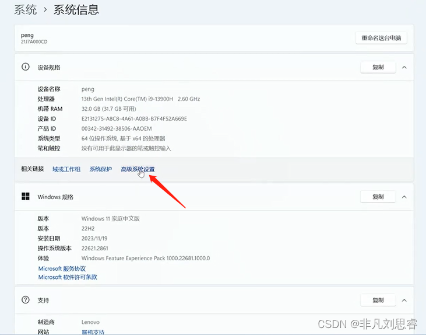This screenshot has height=335, width=426.
Task: Click device name value peng in specs
Action: point(88,89)
